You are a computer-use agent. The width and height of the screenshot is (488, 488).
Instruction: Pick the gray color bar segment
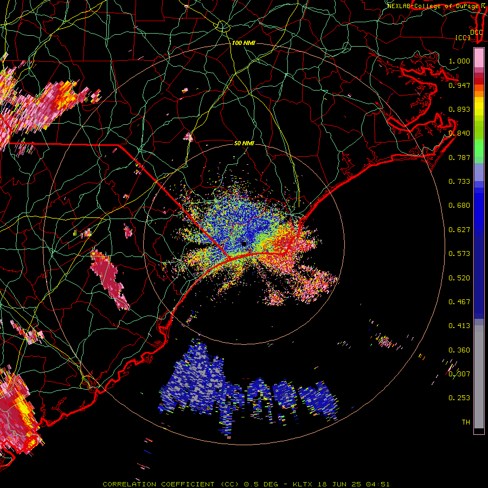coord(479,377)
